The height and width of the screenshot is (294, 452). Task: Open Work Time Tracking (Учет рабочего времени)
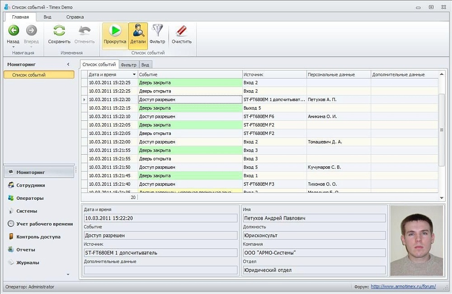click(44, 224)
